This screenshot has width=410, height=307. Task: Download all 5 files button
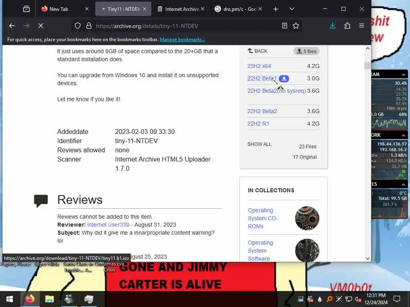coord(306,51)
